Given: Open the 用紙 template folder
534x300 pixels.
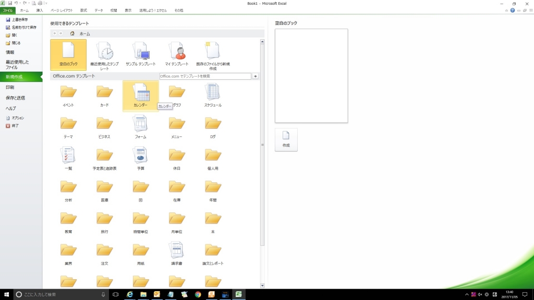Looking at the screenshot, I should pos(141,254).
